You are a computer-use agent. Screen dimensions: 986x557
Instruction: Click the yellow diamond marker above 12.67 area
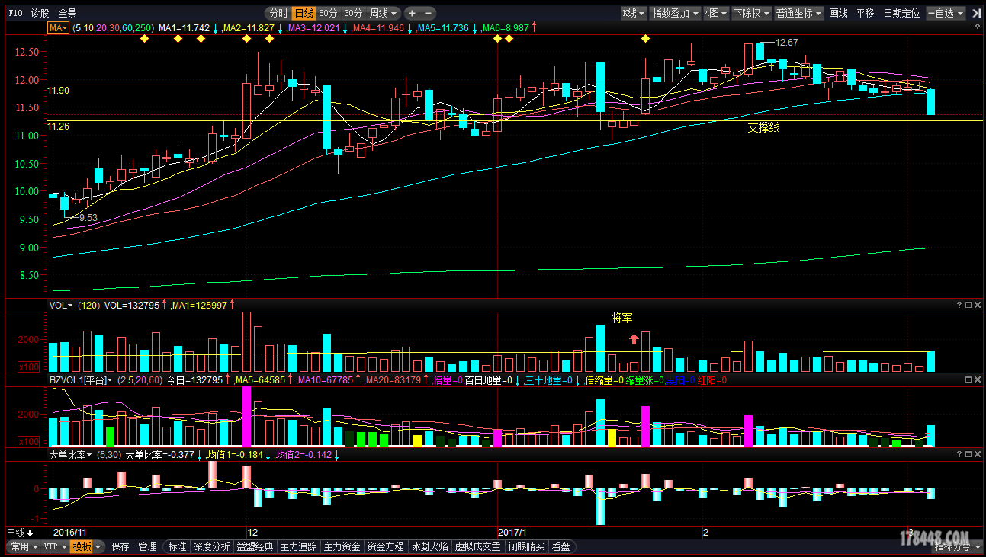[x=645, y=38]
